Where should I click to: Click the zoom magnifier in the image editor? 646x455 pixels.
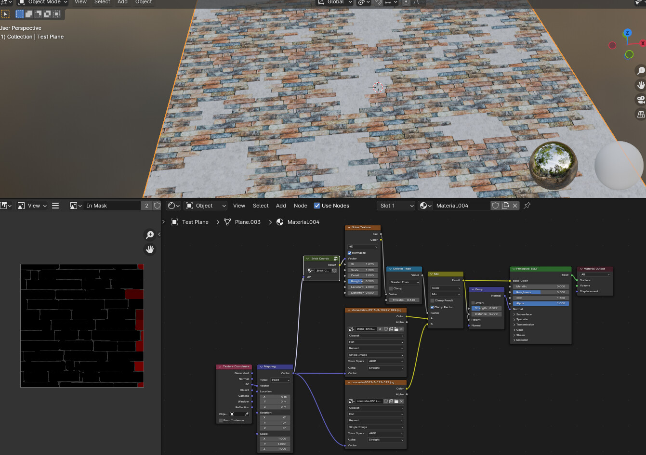tap(150, 234)
